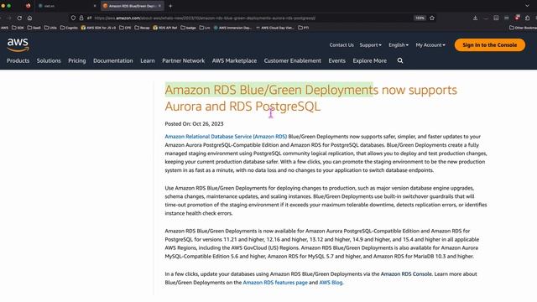Open RDS API Ref bookmark

pyautogui.click(x=165, y=28)
